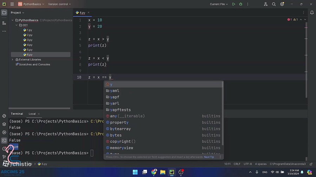Jump to next highlighted error arrow

click(305, 20)
